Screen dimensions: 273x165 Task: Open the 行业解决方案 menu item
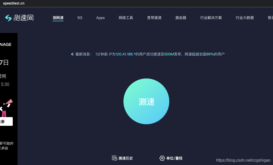pos(211,18)
